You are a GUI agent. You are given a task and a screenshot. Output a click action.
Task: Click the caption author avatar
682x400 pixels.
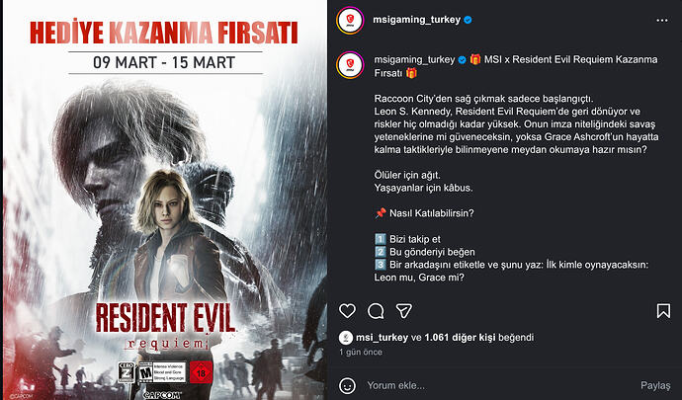click(350, 65)
